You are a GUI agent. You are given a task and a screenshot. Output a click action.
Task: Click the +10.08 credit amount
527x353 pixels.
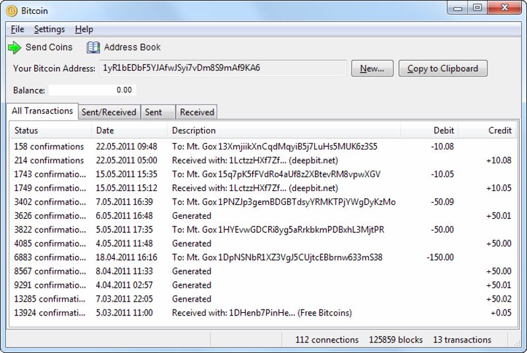click(x=499, y=160)
